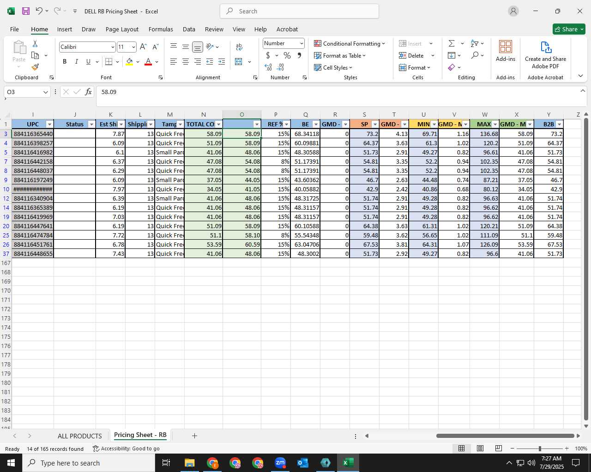The width and height of the screenshot is (591, 472).
Task: Activate the Format Painter brush
Action: click(35, 67)
